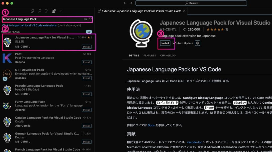Switch to the FEATURES tab
Viewport: 272px width, 152px height.
[x=150, y=56]
